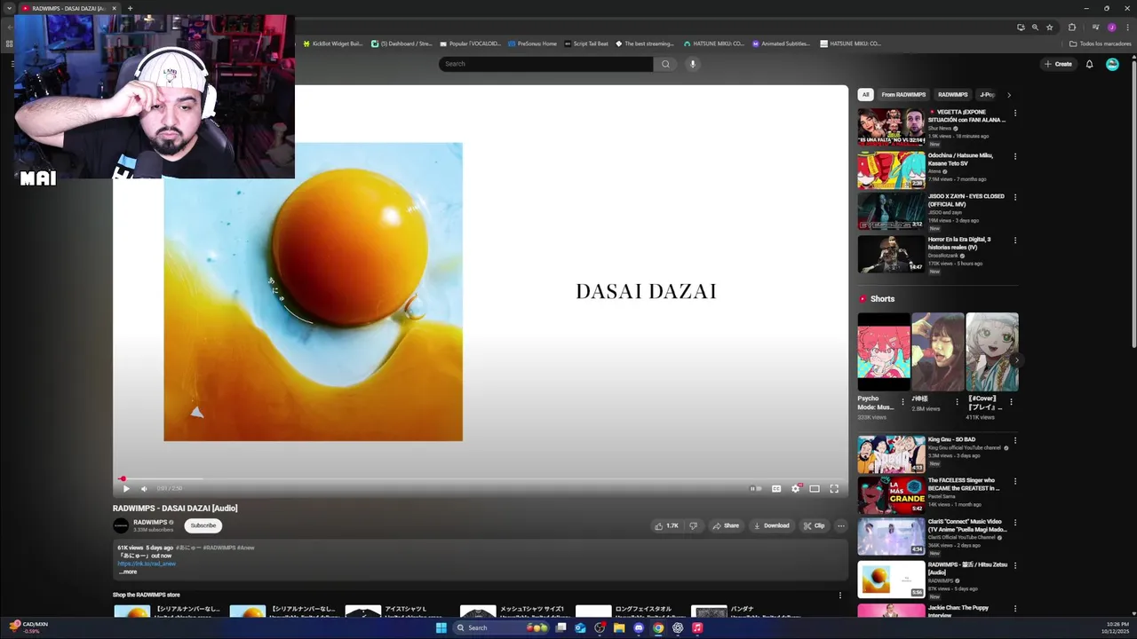Clip the video with scissors button
The image size is (1137, 639).
[814, 525]
